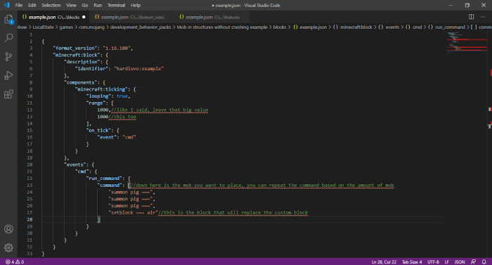Image resolution: width=492 pixels, height=265 pixels.
Task: Click the "components" key
Action: 81,82
